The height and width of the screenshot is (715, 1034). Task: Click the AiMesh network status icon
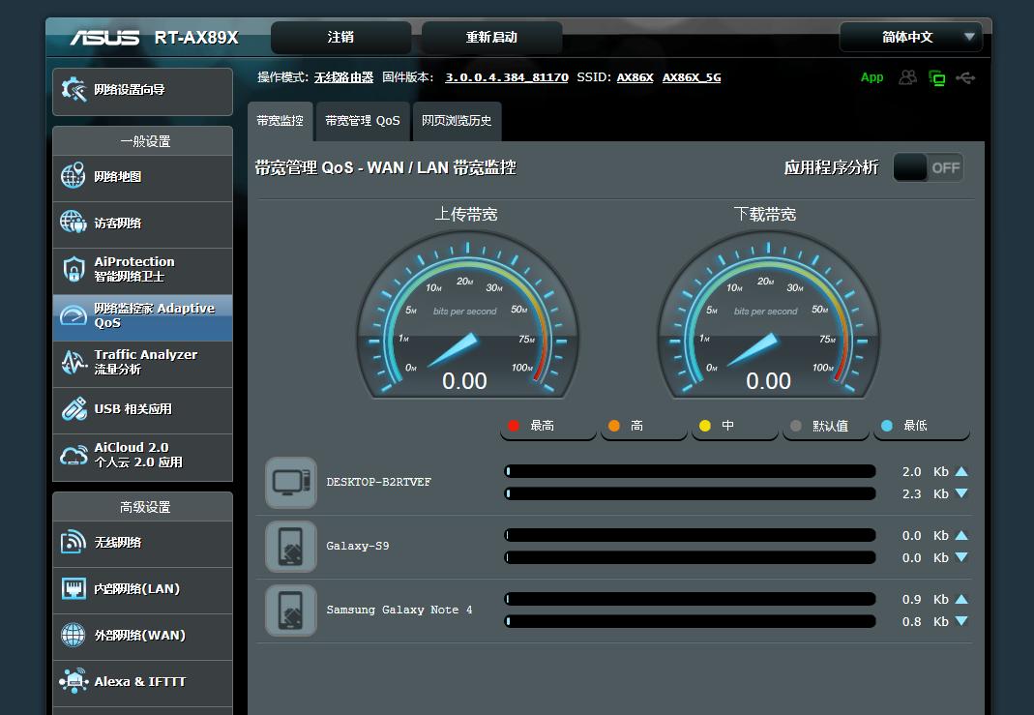[x=936, y=78]
